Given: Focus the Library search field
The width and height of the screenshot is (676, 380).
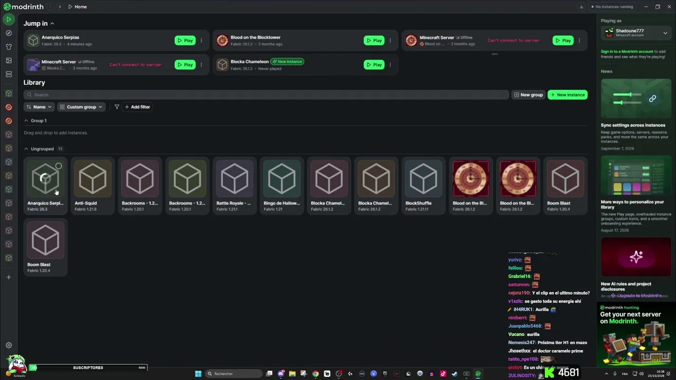Looking at the screenshot, I should point(267,95).
